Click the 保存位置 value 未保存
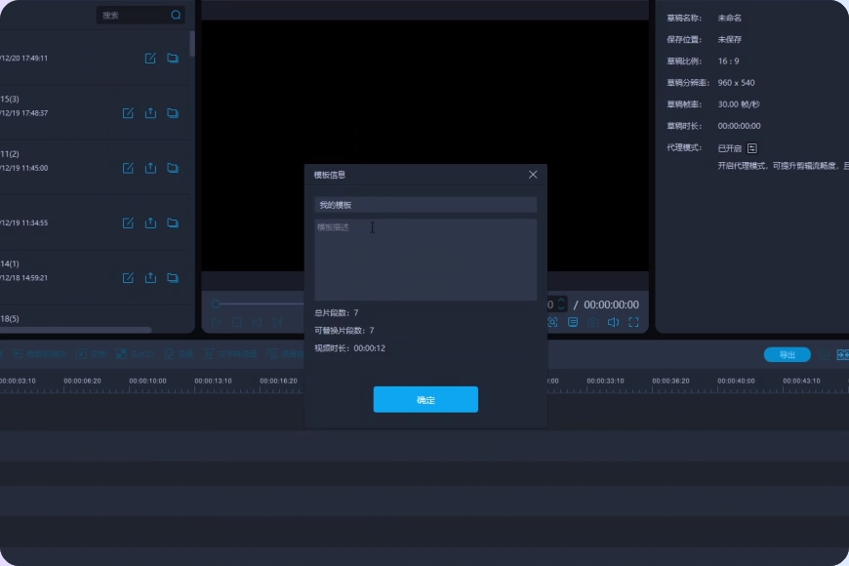This screenshot has height=566, width=849. click(729, 40)
